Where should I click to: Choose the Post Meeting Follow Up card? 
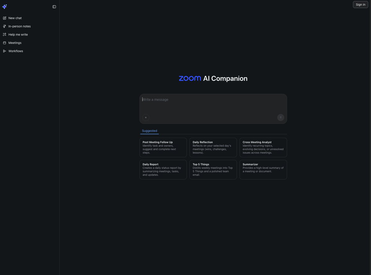point(163,147)
